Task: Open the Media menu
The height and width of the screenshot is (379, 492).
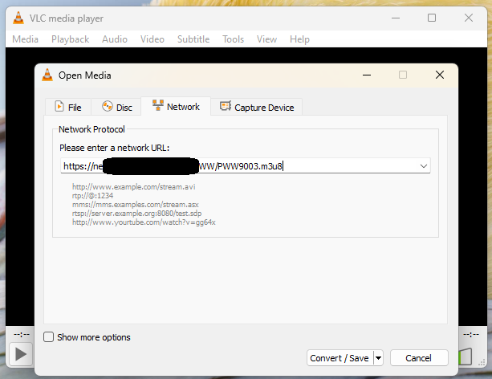Action: 25,39
